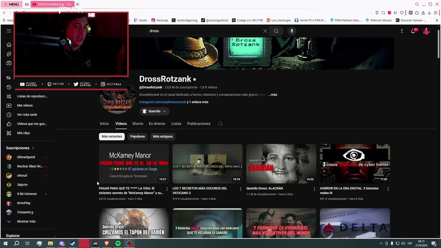
Task: Open the Windows taskbar search
Action: pos(17,244)
